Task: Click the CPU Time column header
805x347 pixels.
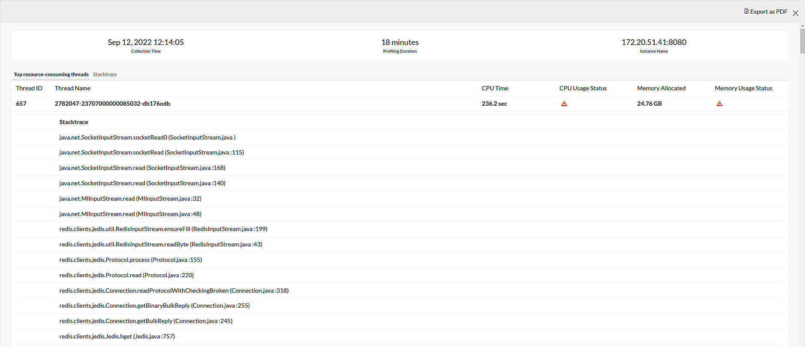Action: pyautogui.click(x=495, y=88)
